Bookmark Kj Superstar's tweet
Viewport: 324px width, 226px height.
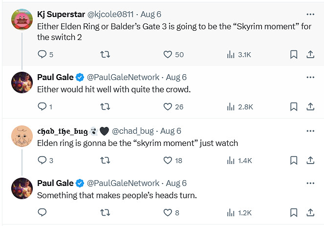tap(294, 54)
